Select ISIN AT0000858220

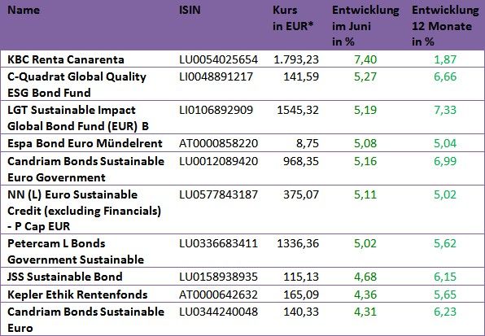coord(218,143)
